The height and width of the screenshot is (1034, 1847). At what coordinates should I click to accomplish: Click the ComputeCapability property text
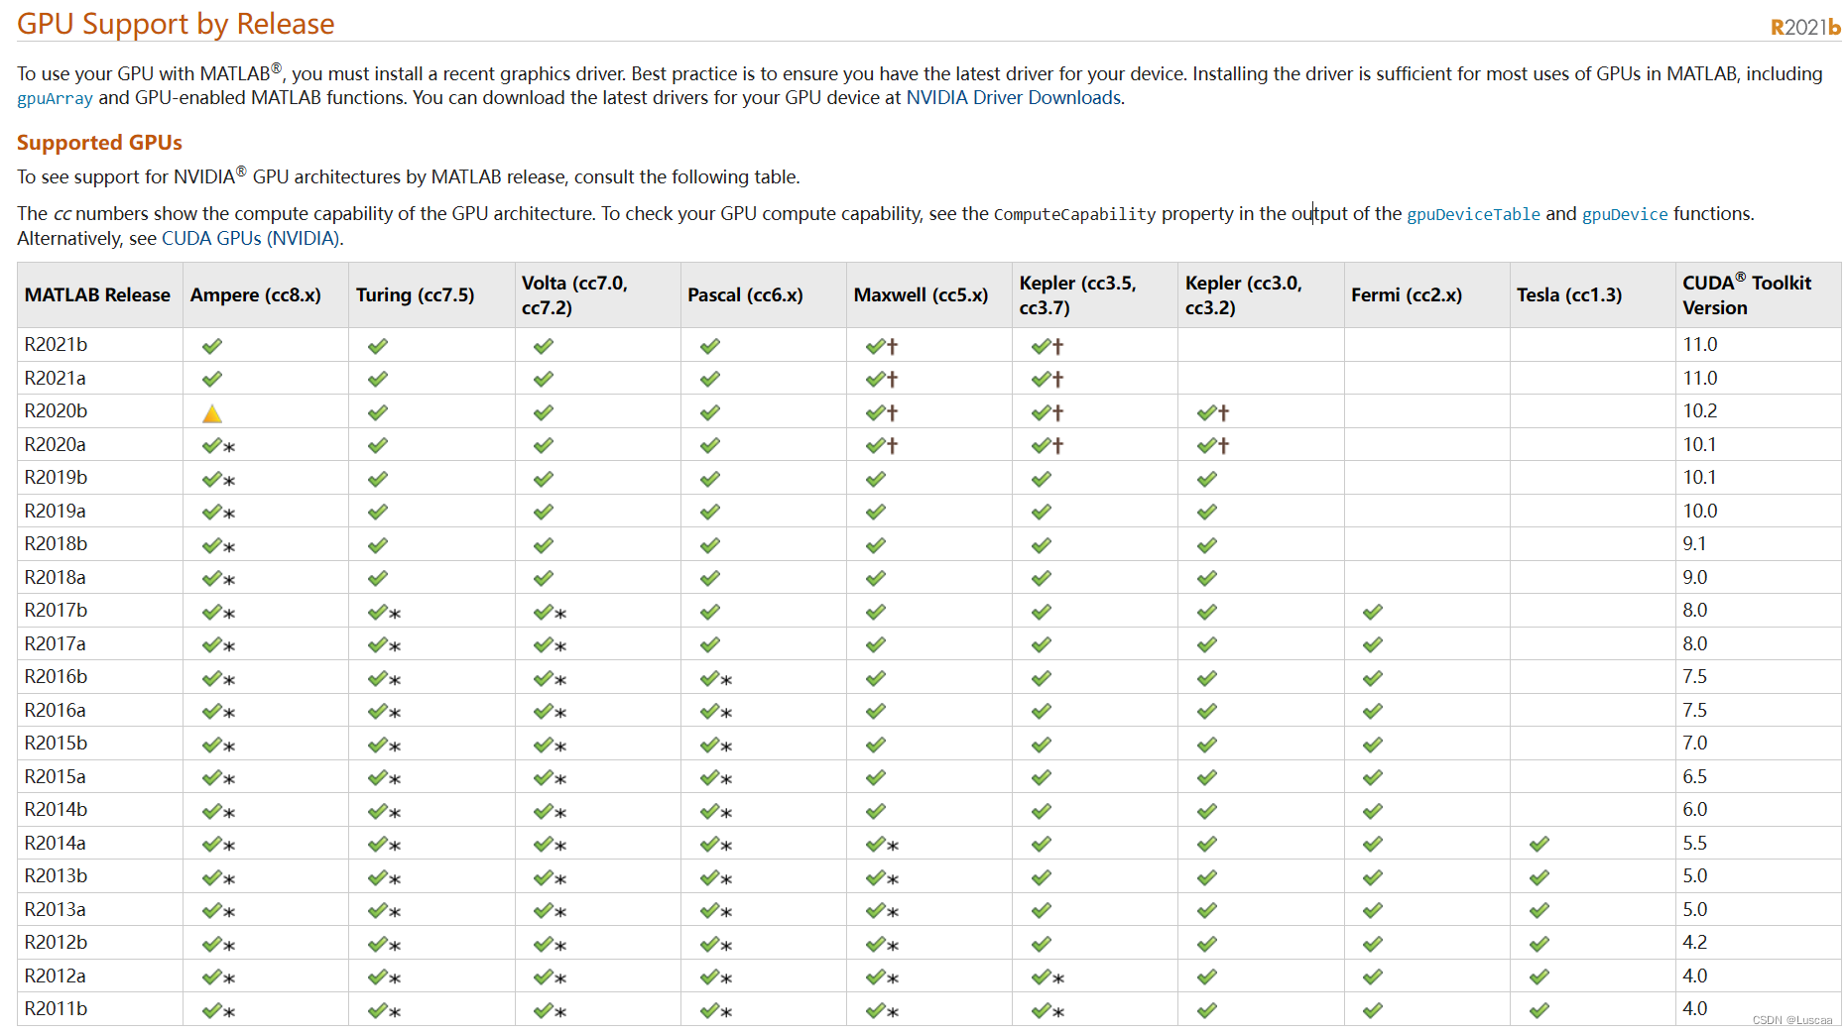pos(1074,214)
